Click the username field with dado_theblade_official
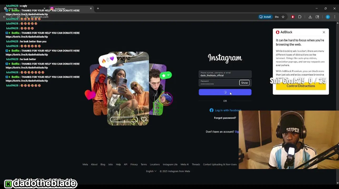339x189 pixels. [x=225, y=74]
